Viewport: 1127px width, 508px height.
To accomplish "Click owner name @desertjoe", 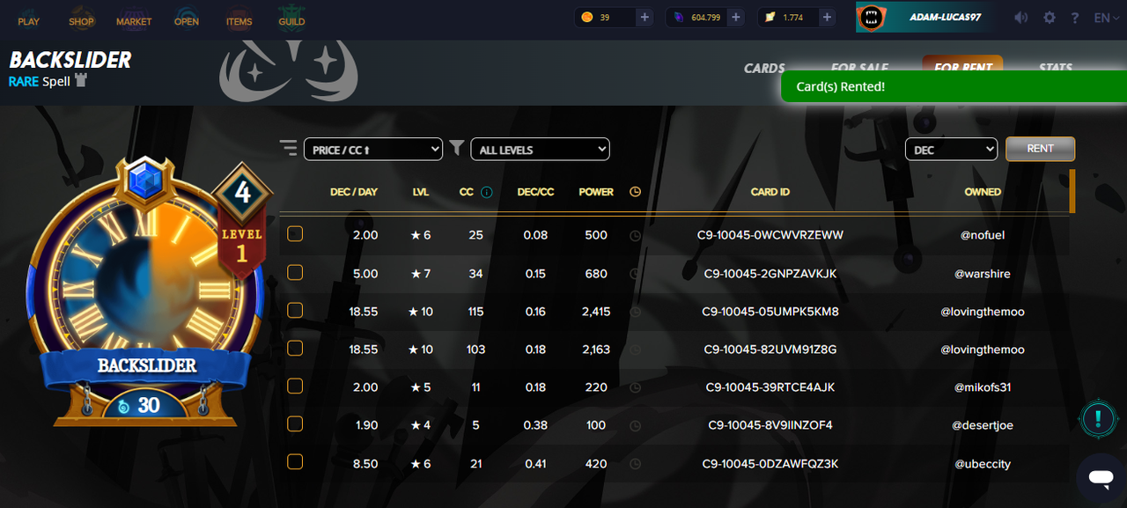I will point(983,425).
